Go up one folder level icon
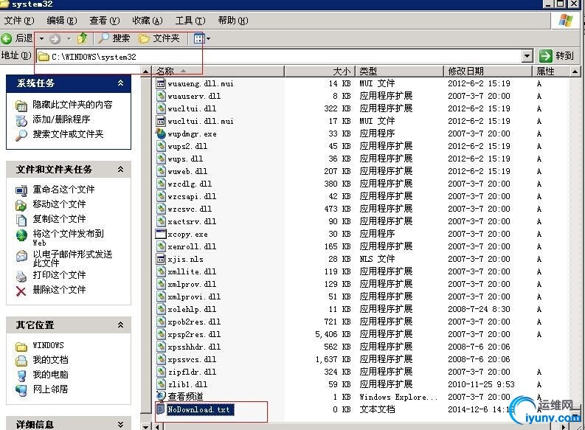This screenshot has width=585, height=430. [x=83, y=38]
